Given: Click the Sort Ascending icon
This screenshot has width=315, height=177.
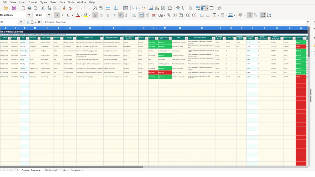Looking at the screenshot, I should click(x=132, y=8).
